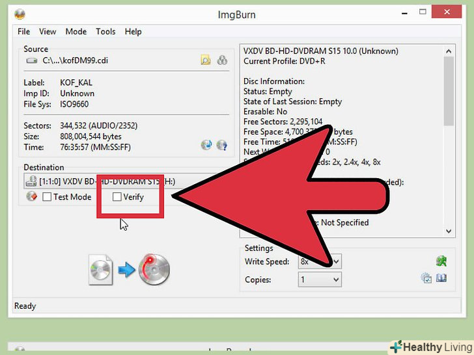Click the VXDV BD-HD-DVDRAM S15 10.0 line
This screenshot has width=474, height=355.
(321, 51)
